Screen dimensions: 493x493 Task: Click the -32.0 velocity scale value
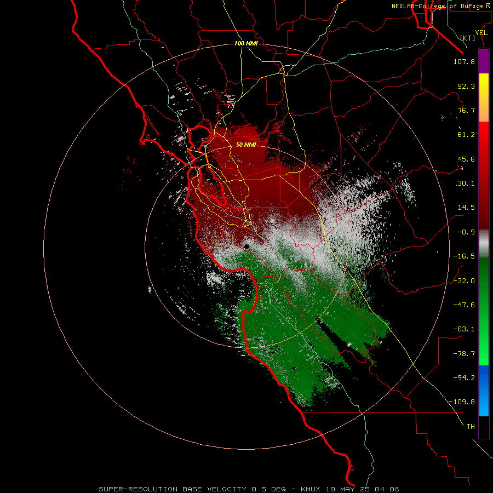pyautogui.click(x=464, y=281)
